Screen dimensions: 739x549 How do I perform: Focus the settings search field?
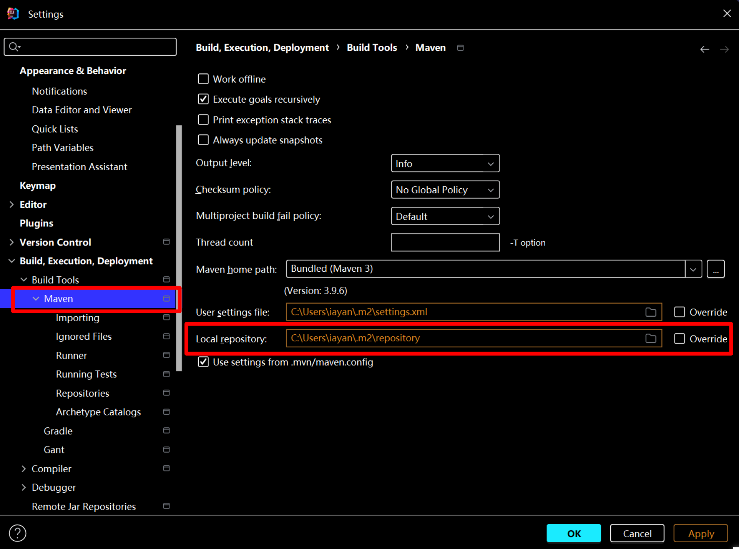click(90, 47)
